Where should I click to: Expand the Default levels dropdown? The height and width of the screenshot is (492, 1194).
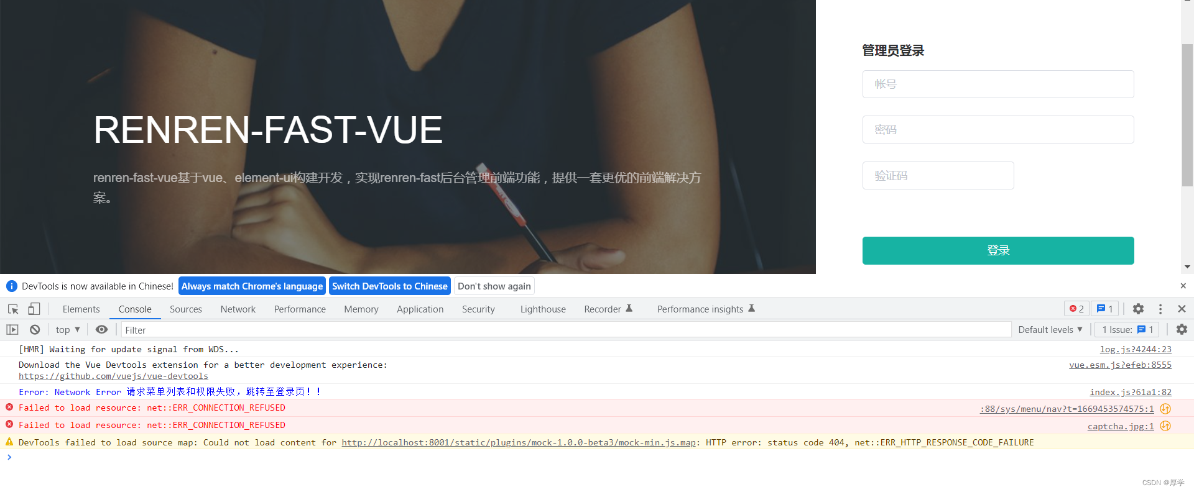tap(1050, 330)
